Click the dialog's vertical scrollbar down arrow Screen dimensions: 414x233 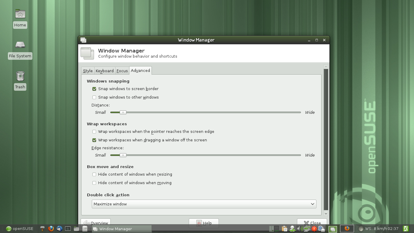click(x=326, y=214)
